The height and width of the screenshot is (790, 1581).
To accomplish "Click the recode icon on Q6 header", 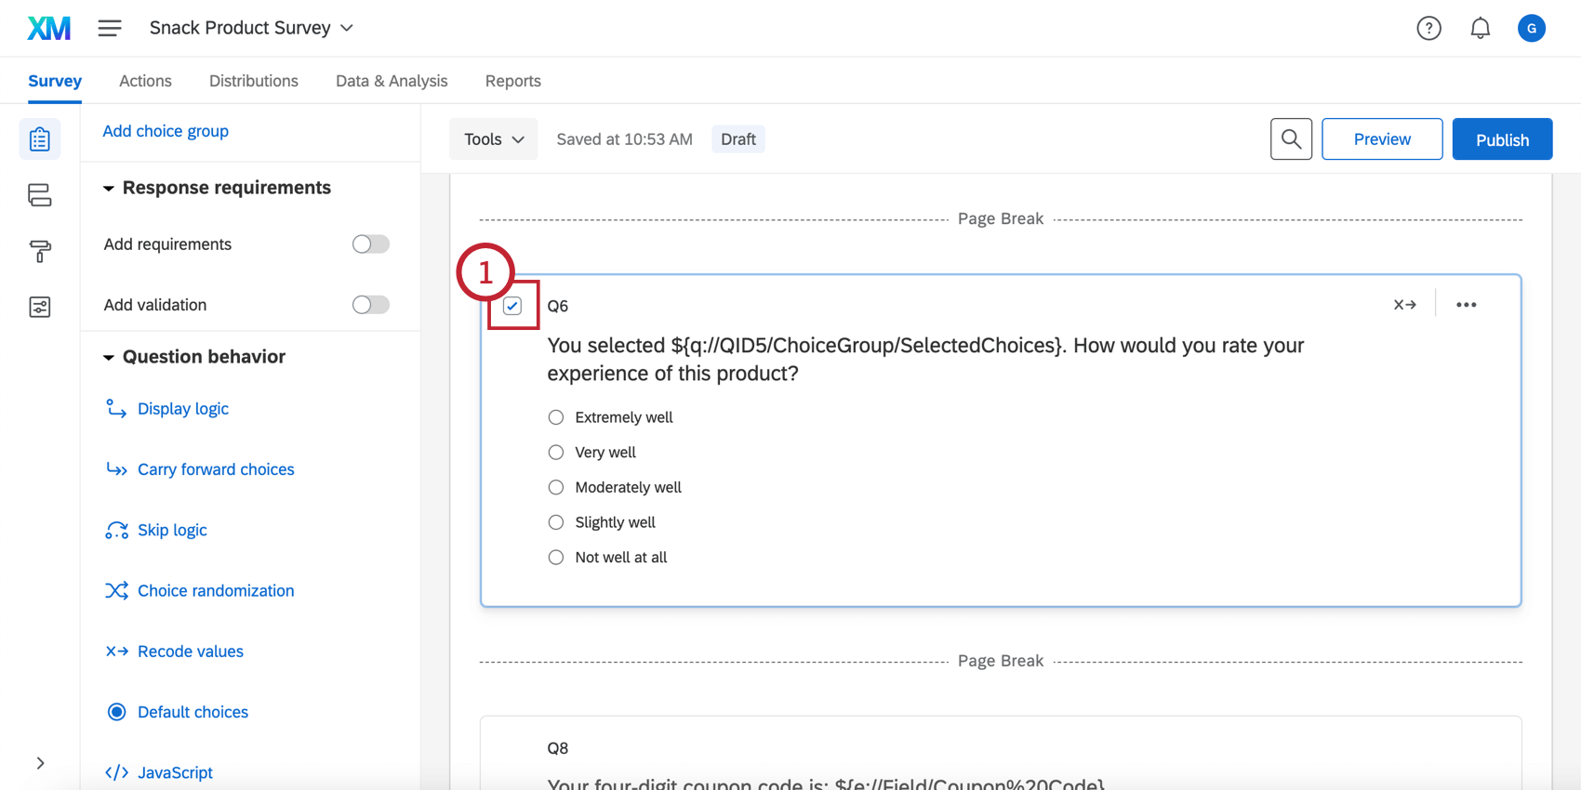I will (x=1404, y=305).
